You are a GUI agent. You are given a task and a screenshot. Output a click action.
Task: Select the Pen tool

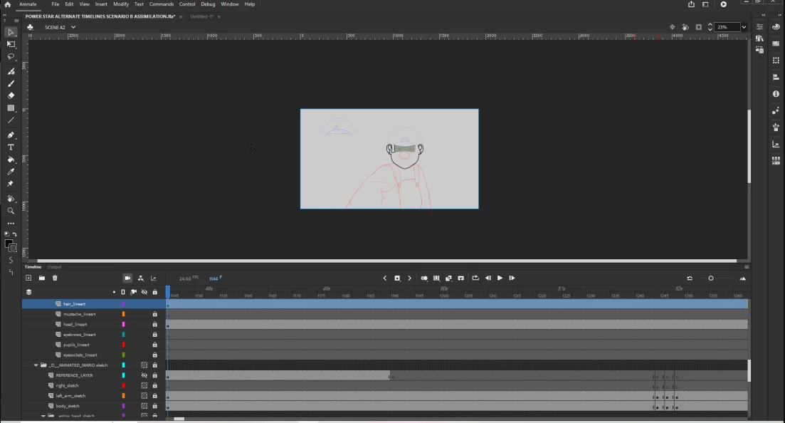(x=11, y=135)
